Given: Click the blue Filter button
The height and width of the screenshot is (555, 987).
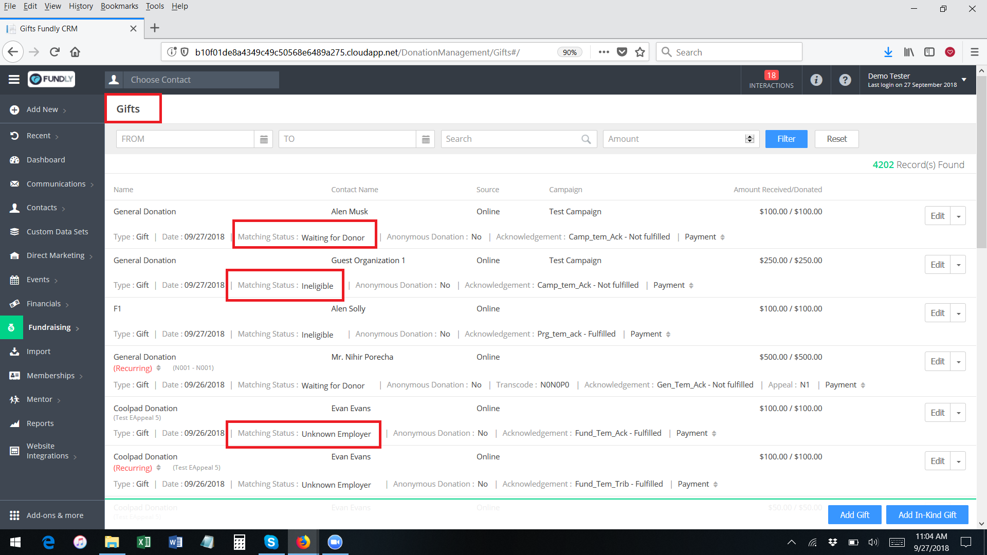Looking at the screenshot, I should (x=786, y=139).
